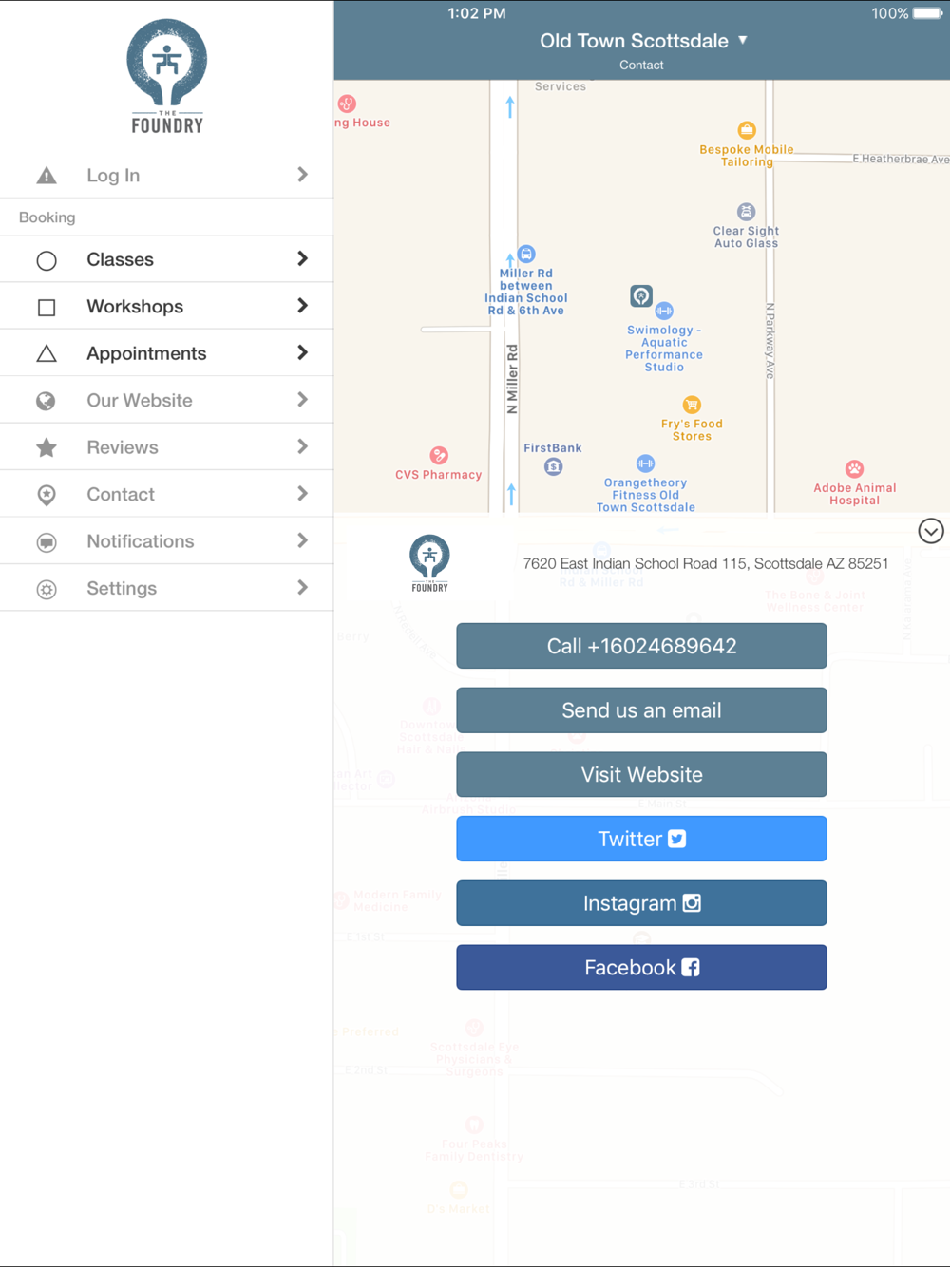Open Log In chevron
Screen dimensions: 950x1267
(302, 175)
